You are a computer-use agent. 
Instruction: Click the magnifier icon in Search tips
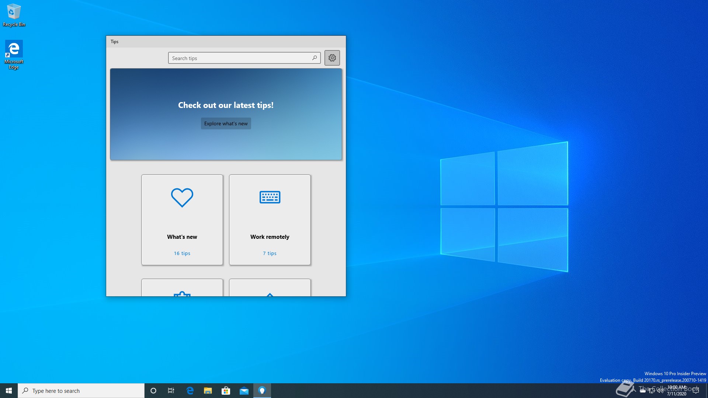pos(315,58)
